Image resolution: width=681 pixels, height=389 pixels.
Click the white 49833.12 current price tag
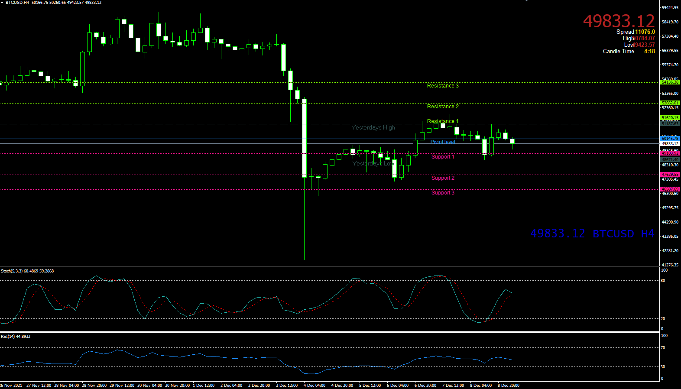tap(670, 144)
